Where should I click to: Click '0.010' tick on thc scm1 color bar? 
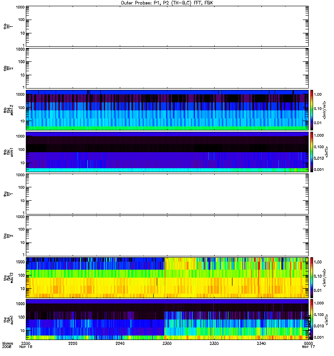click(318, 326)
